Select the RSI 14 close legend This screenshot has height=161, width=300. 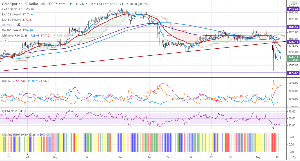point(9,111)
